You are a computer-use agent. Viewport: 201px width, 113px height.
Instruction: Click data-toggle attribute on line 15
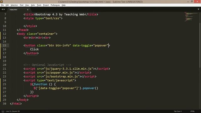(x=82, y=46)
